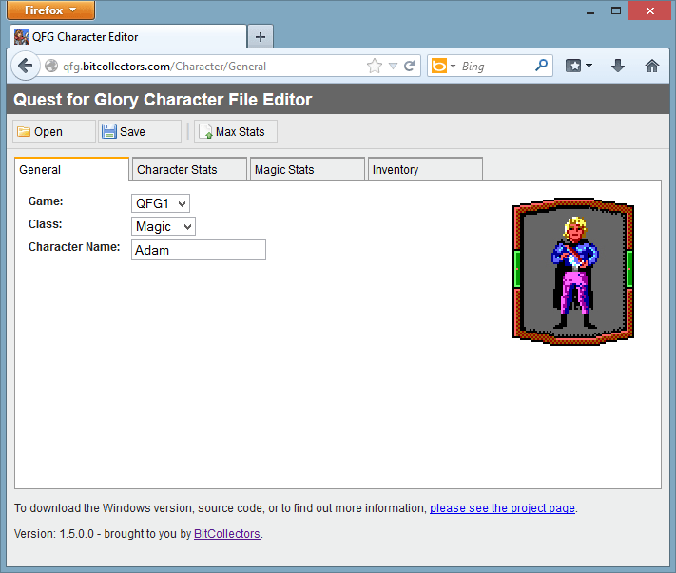Click the Max Stats button

(236, 131)
